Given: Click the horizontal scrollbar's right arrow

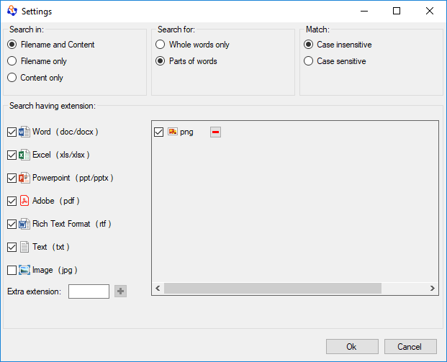Looking at the screenshot, I should pyautogui.click(x=433, y=289).
